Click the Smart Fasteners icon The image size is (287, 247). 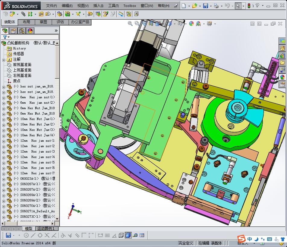41,14
